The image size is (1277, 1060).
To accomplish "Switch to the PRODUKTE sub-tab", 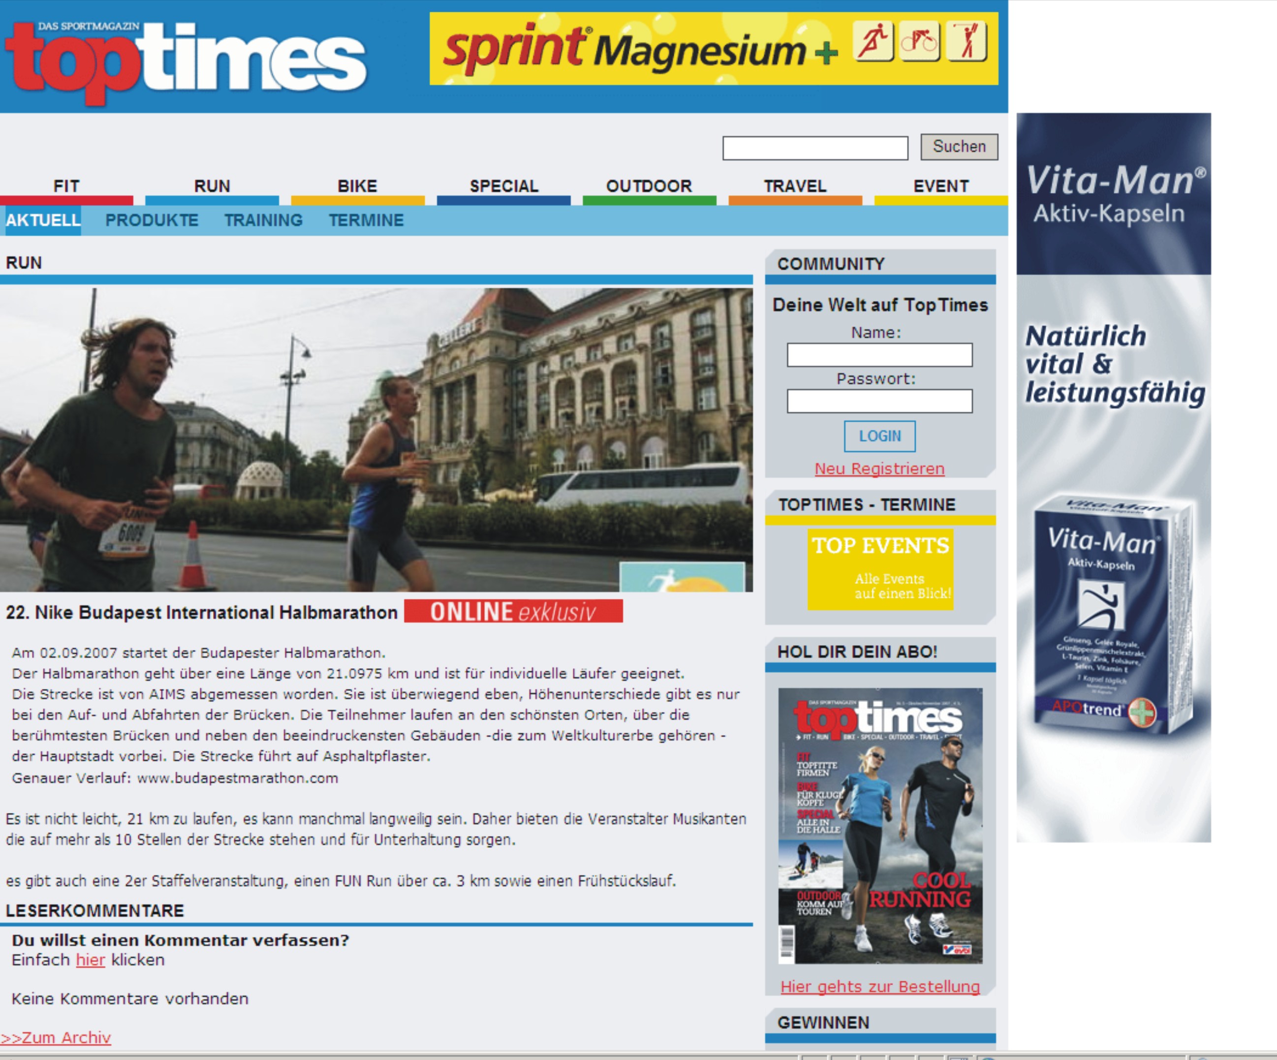I will [152, 220].
